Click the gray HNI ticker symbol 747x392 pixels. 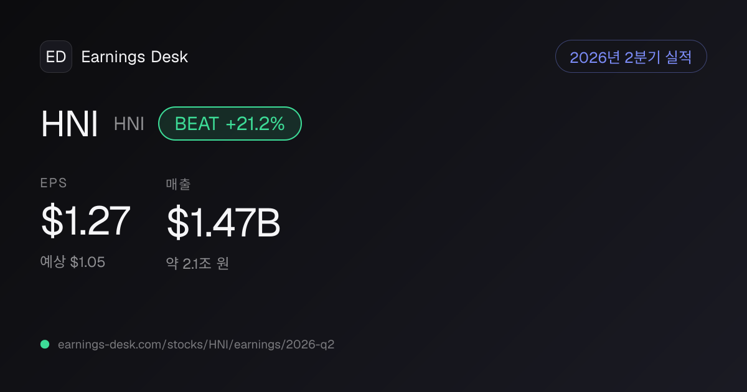point(129,124)
